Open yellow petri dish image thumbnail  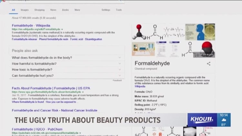pos(210,32)
